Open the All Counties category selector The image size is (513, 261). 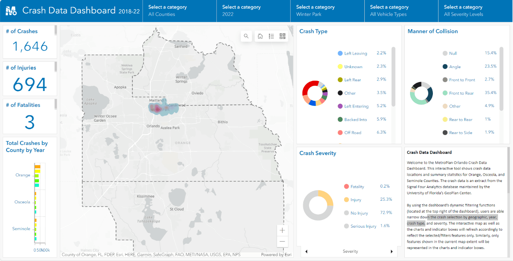tap(179, 11)
